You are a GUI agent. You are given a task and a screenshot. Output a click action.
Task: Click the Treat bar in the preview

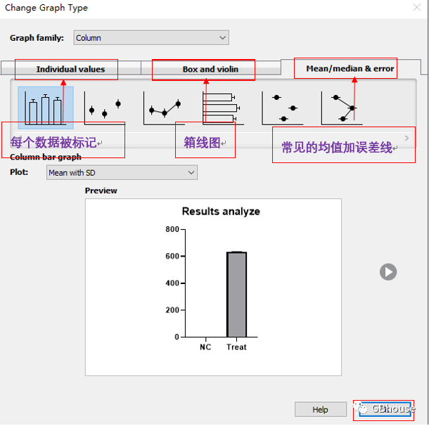click(236, 294)
